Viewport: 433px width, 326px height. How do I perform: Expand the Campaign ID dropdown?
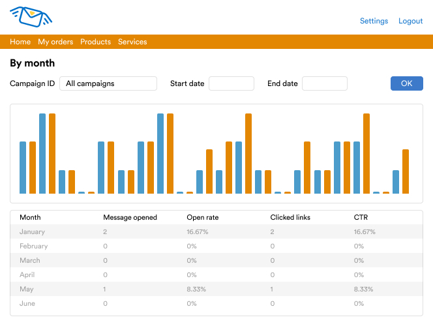click(x=108, y=83)
